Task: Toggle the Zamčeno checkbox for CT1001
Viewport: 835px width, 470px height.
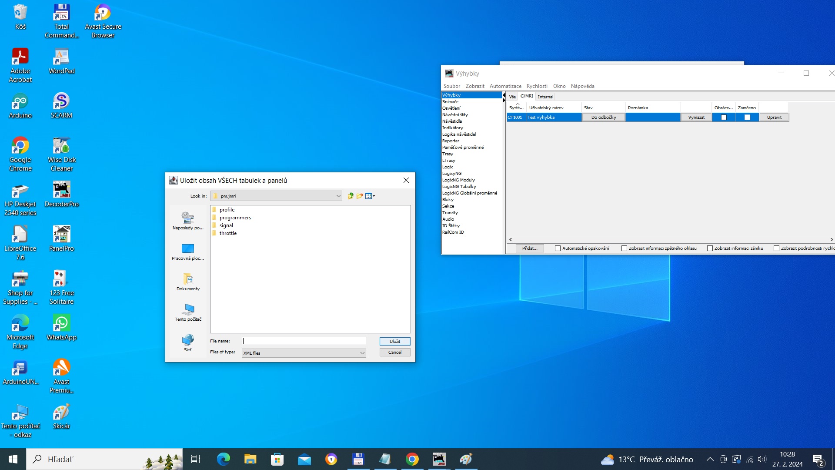Action: click(x=747, y=117)
